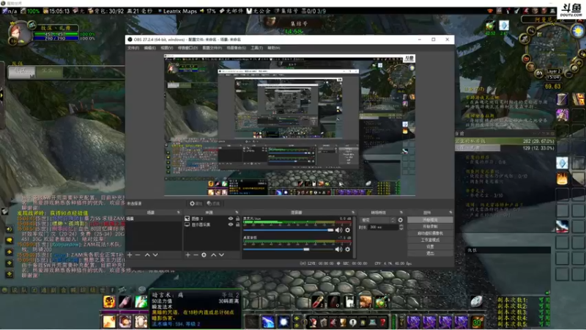Click the golden skull ability icon

(109, 302)
